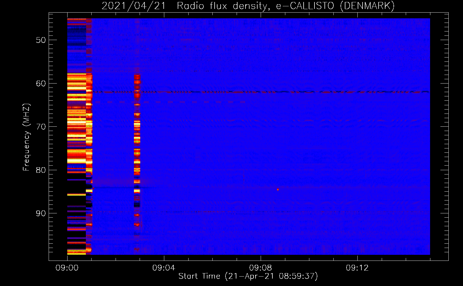Click the 50 frequency tick label
Image resolution: width=463 pixels, height=286 pixels.
click(x=41, y=40)
